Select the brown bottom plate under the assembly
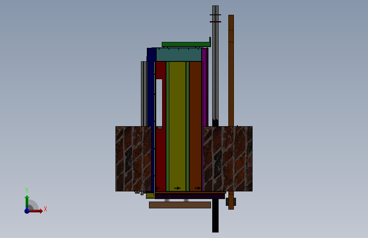Image resolution: width=368 pixels, height=238 pixels. 180,205
